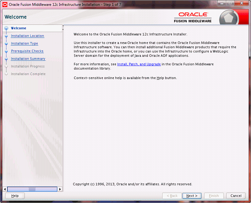Click the Oracle icon in title bar
Viewport: 251px width, 203px height.
click(x=5, y=5)
